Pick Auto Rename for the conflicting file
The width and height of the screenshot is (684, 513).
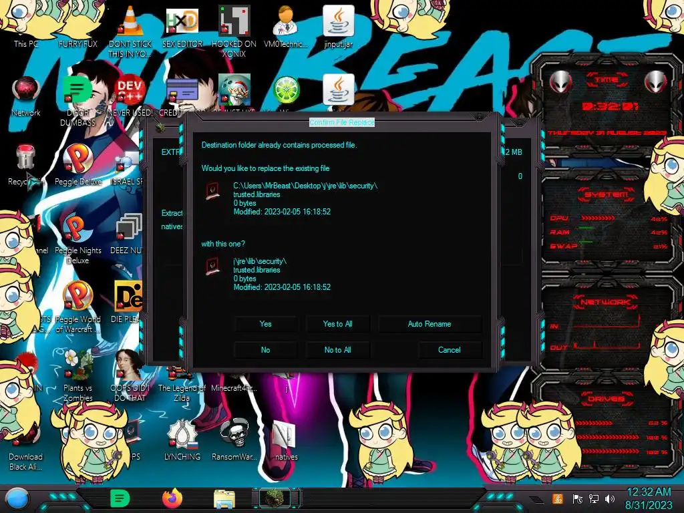point(430,324)
